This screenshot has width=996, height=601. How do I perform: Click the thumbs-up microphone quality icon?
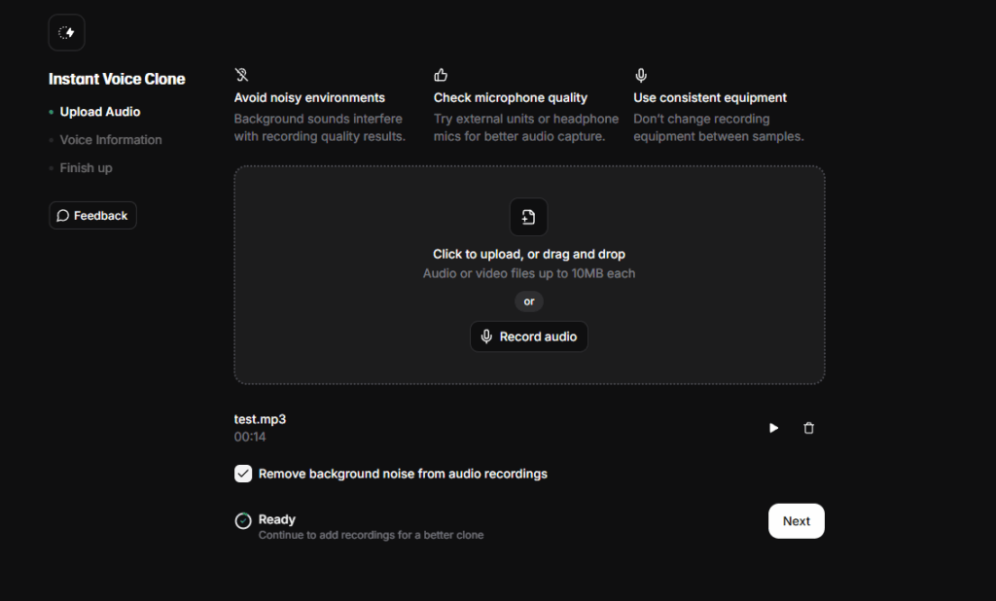pyautogui.click(x=441, y=74)
